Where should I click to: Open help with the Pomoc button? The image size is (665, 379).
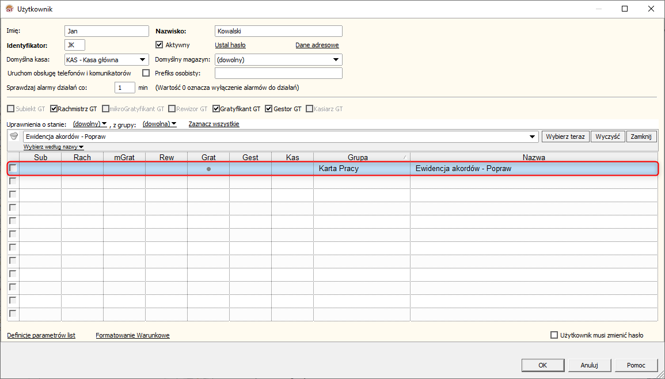[x=636, y=365]
